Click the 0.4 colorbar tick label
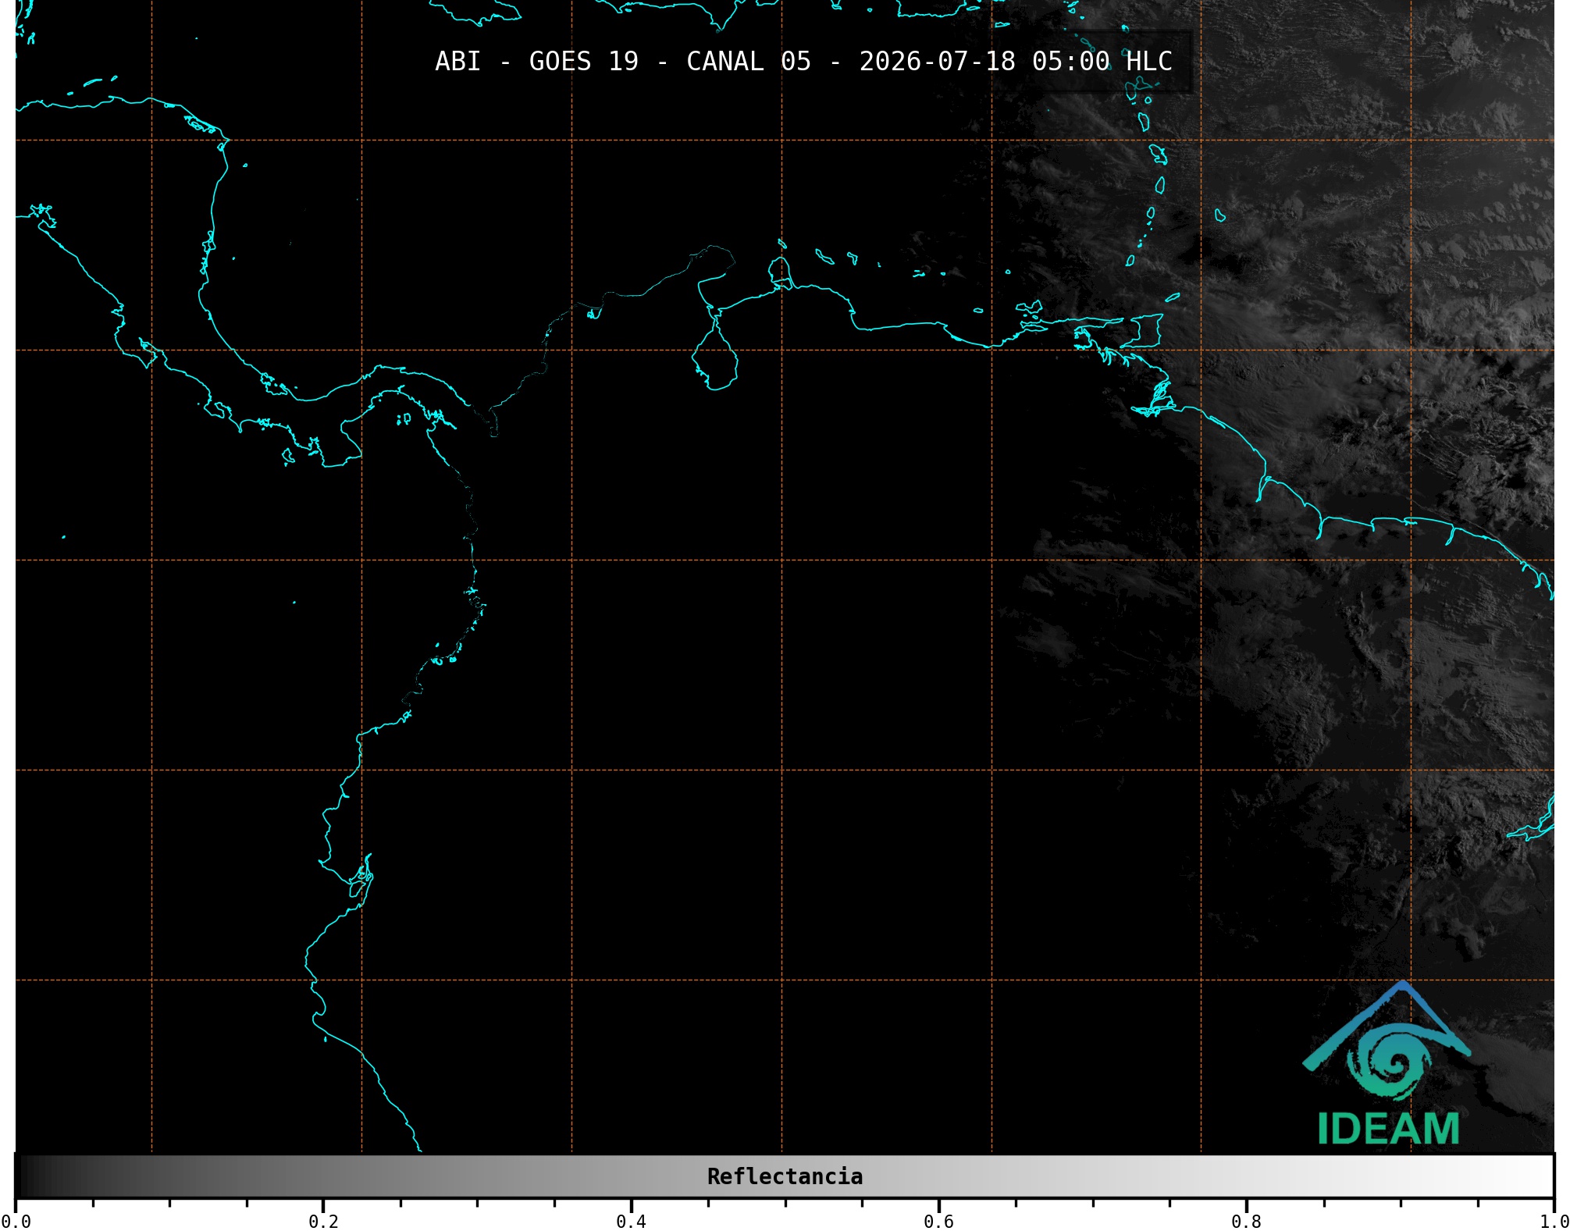The width and height of the screenshot is (1570, 1231). (631, 1222)
